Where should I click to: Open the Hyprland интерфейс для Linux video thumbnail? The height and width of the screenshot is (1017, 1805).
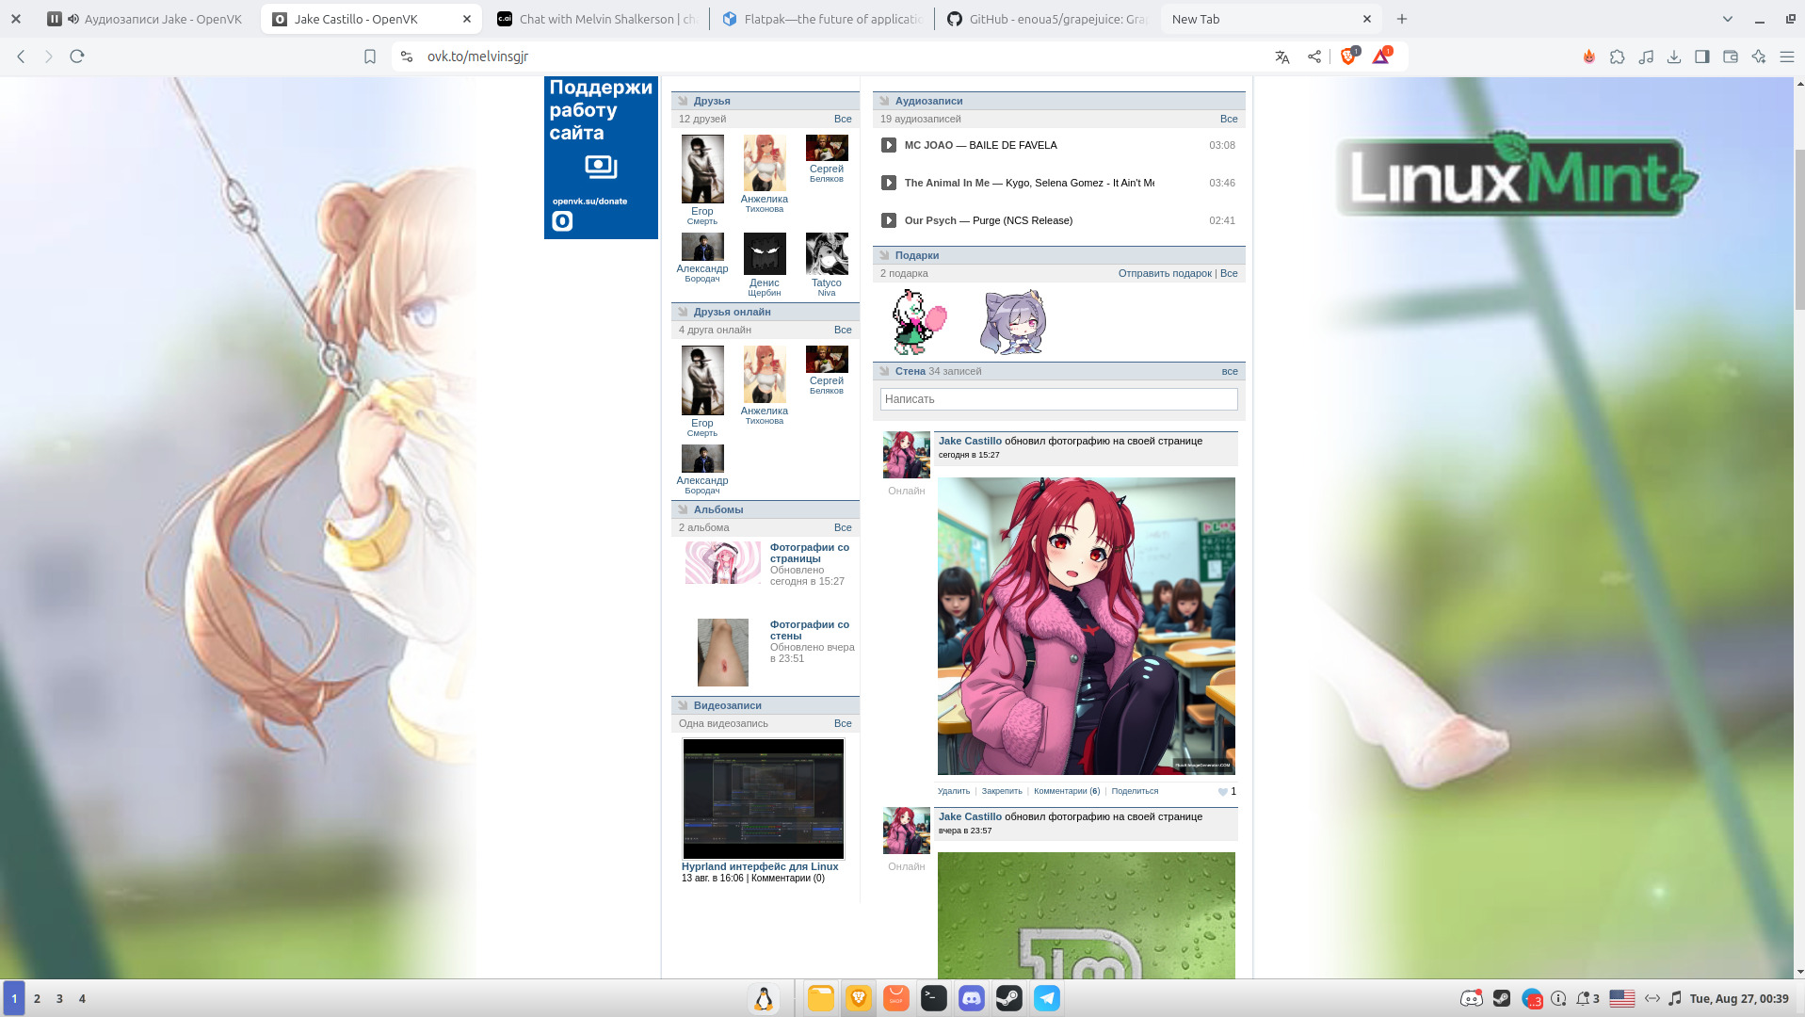click(763, 799)
